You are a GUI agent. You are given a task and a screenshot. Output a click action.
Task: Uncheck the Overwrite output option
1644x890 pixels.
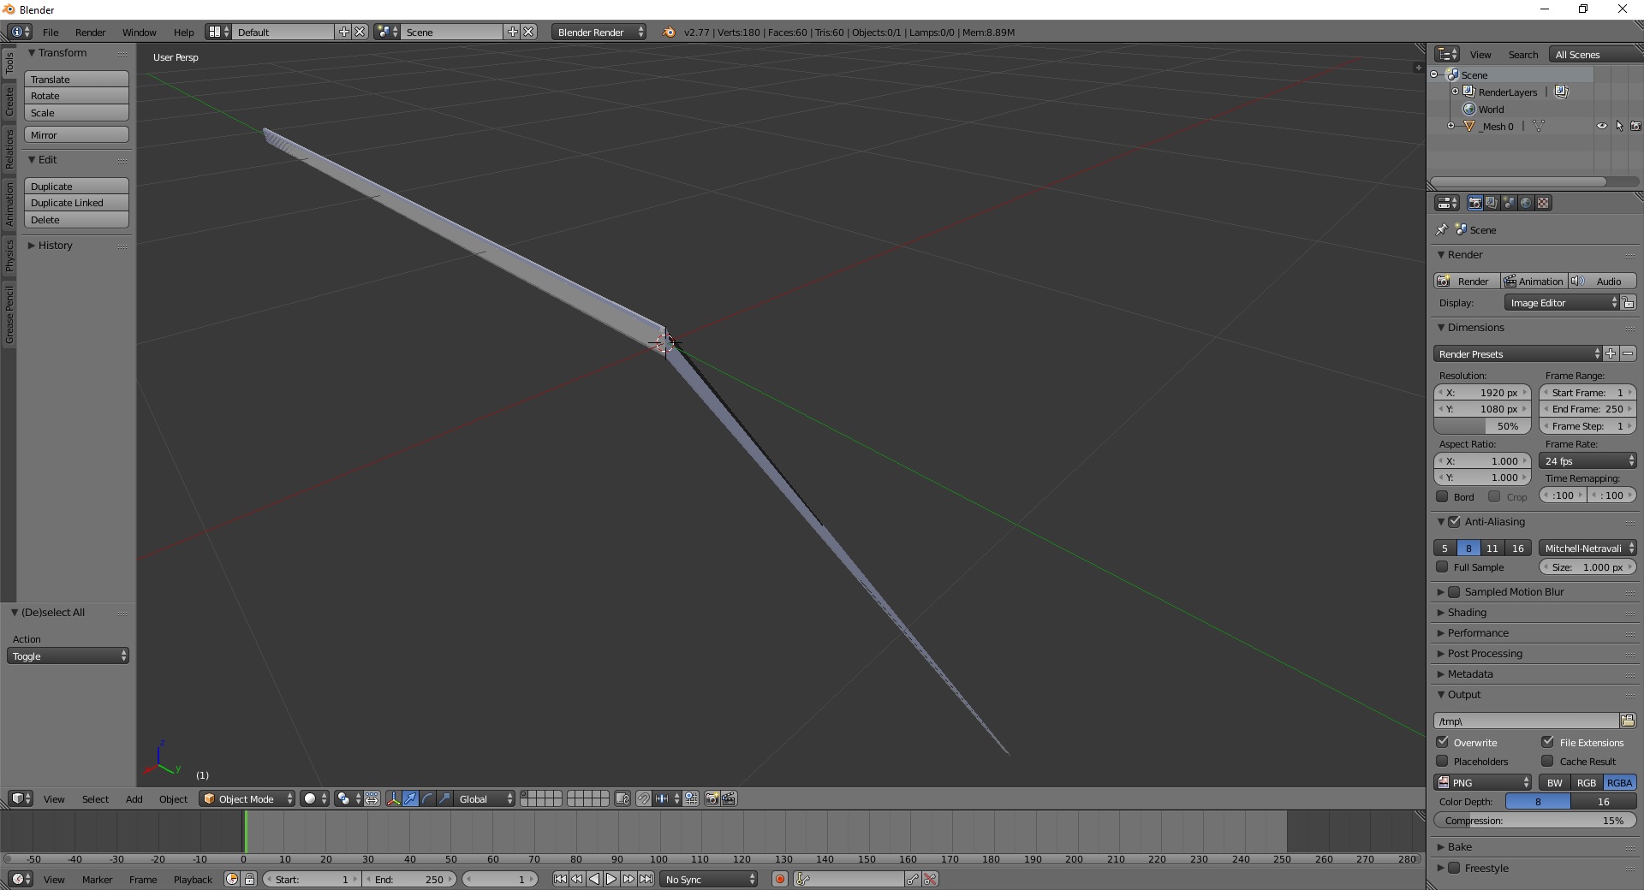(1443, 742)
